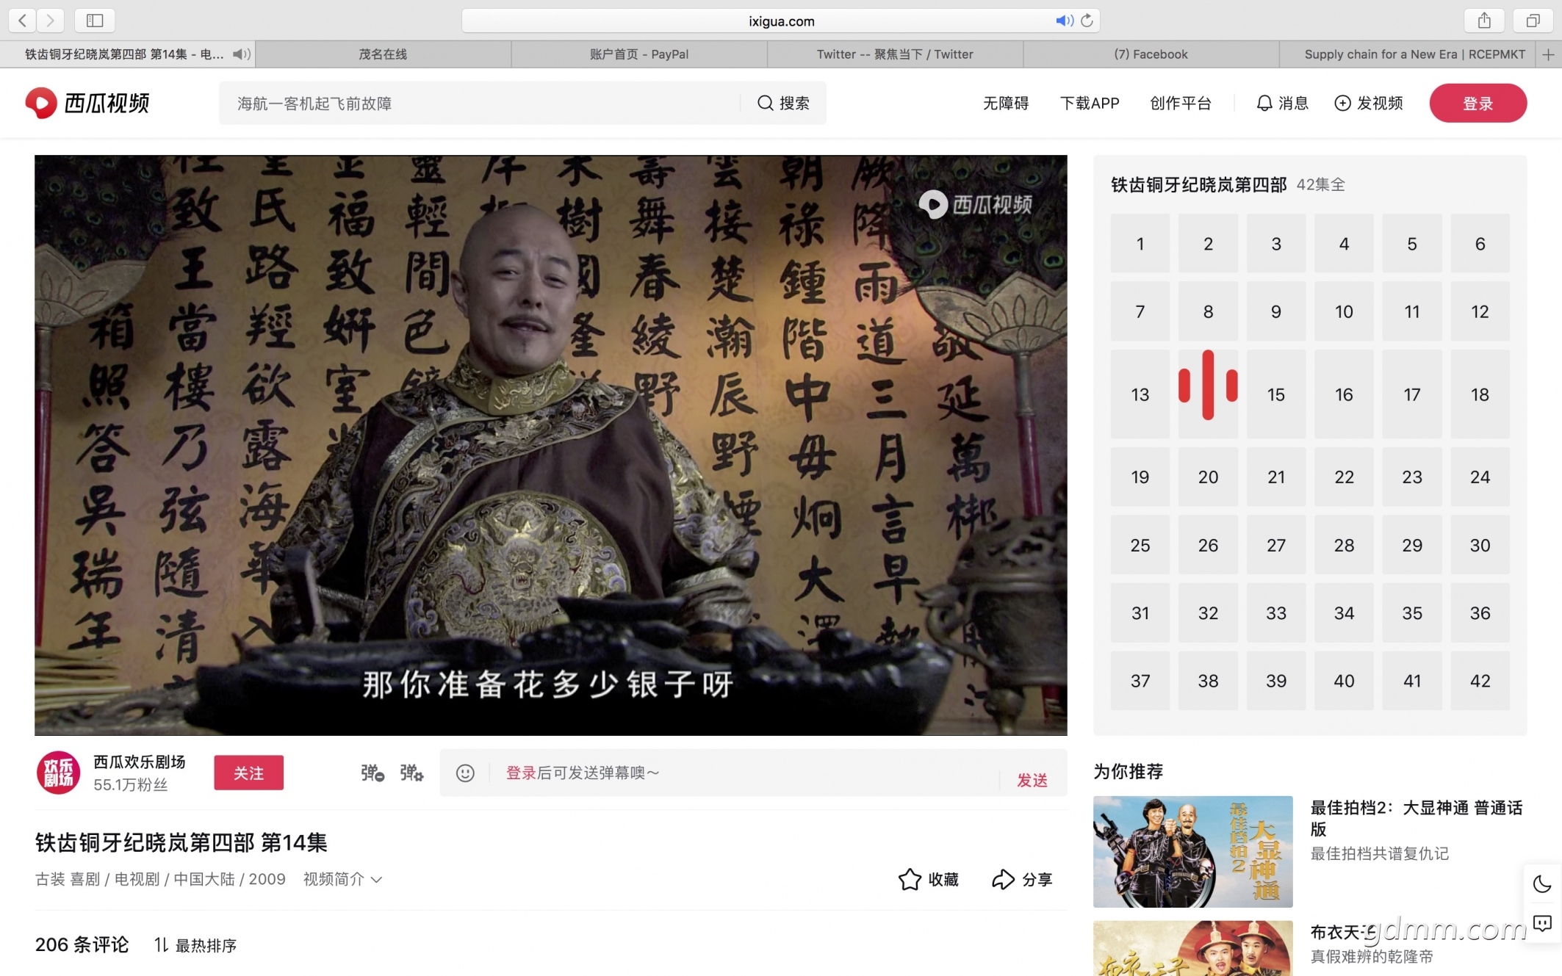The image size is (1562, 976).
Task: Toggle danmaku display off icon
Action: (x=372, y=773)
